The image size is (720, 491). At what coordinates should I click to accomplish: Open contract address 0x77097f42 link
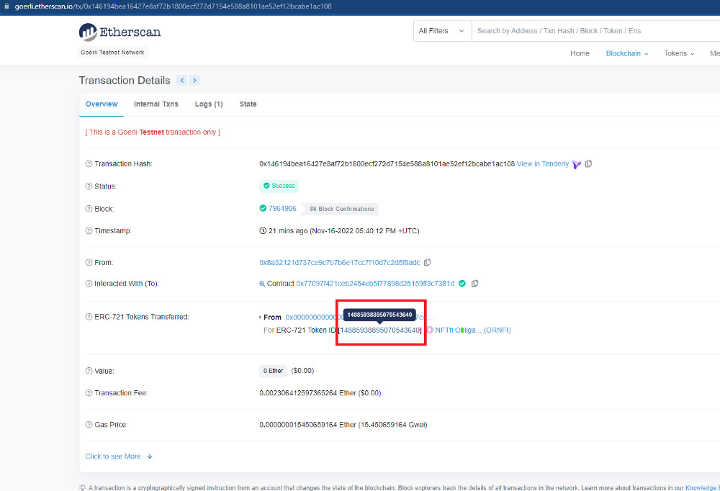tap(375, 284)
